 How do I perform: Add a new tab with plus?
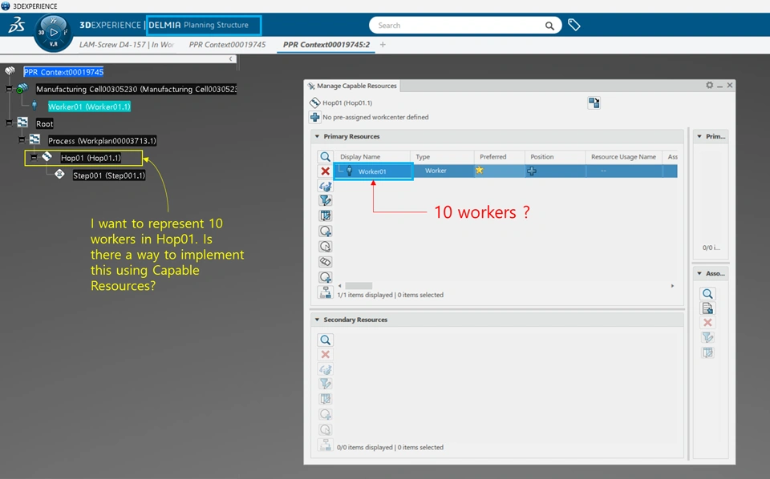(x=383, y=45)
